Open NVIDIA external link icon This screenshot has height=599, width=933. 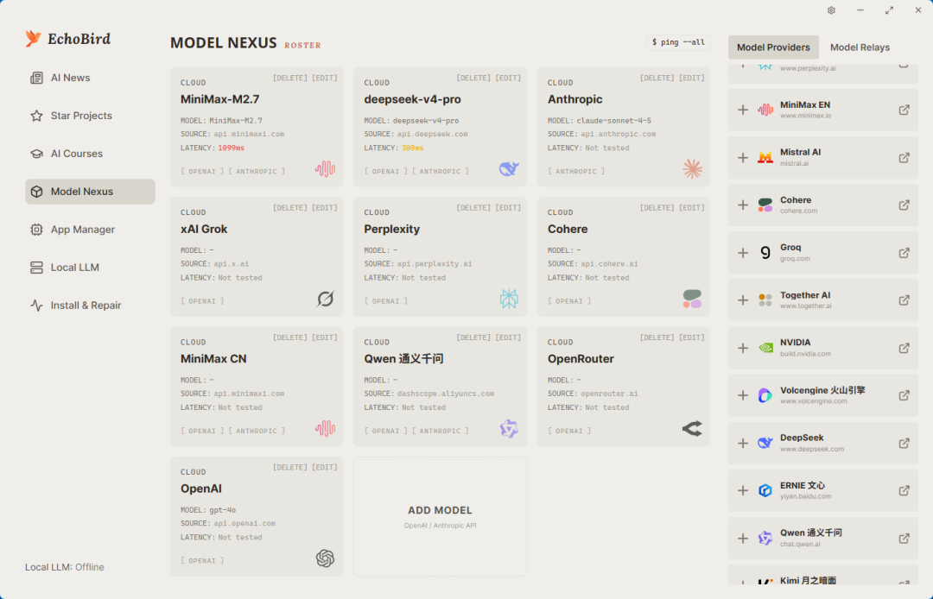click(904, 348)
